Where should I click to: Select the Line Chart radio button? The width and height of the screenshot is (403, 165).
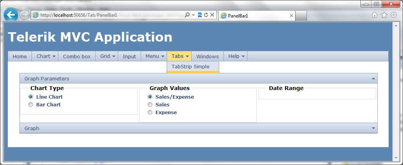(x=31, y=97)
